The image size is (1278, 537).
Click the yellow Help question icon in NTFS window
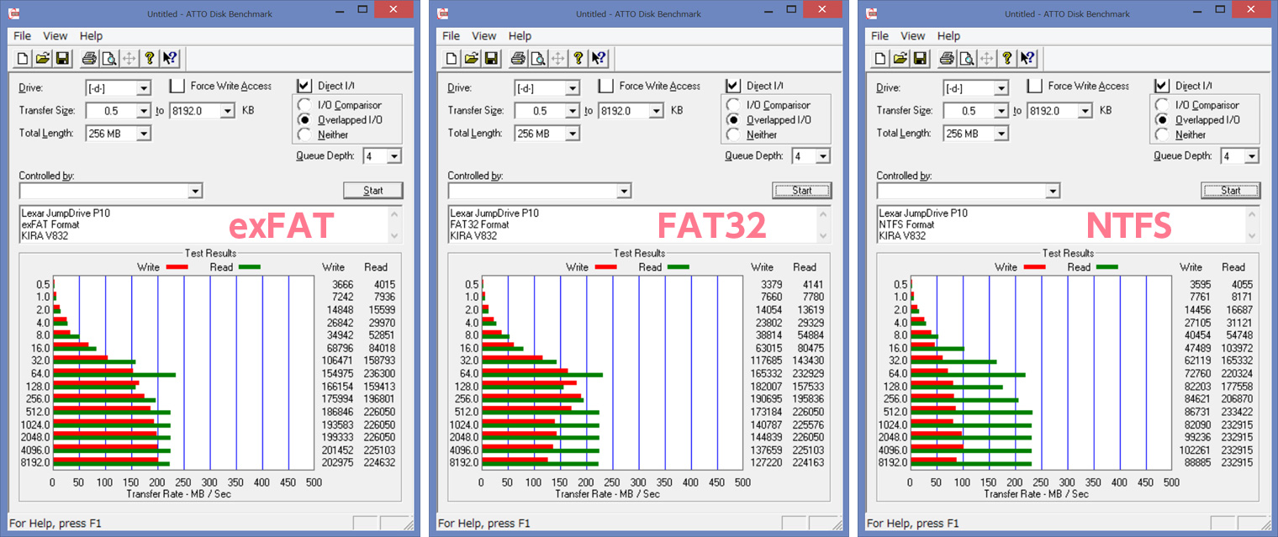click(1006, 58)
